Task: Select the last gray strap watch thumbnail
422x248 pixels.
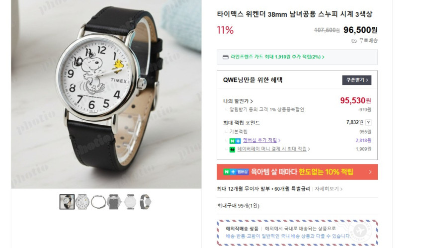Action: (x=145, y=202)
